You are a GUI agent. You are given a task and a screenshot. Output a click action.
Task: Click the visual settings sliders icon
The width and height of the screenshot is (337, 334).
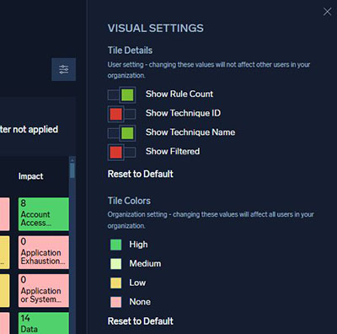click(x=63, y=69)
